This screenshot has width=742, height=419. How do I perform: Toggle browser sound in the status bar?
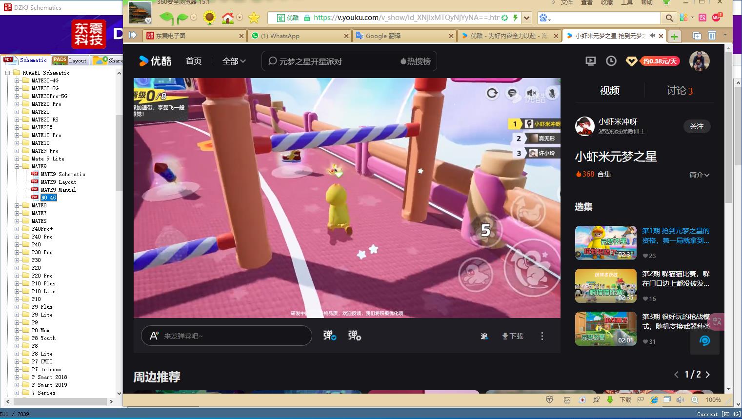coord(680,399)
